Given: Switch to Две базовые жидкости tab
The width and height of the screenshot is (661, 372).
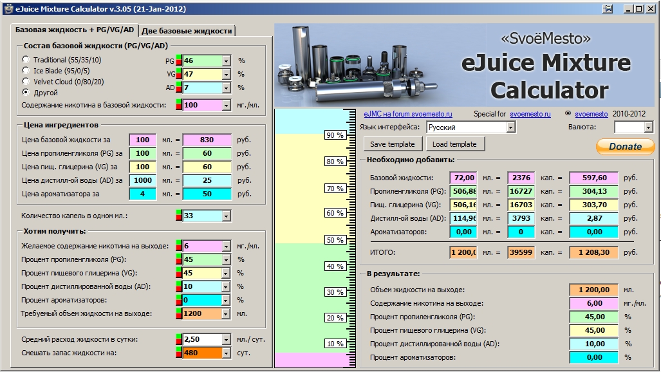Looking at the screenshot, I should (187, 31).
